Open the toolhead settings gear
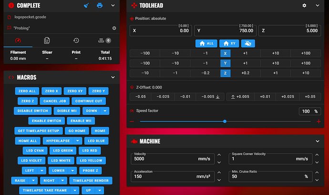Viewport: 329px width, 195px height. coord(305,6)
